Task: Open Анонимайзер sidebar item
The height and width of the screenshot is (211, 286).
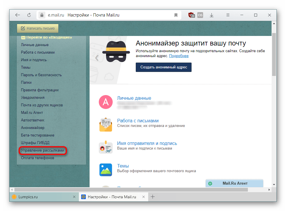Action: click(x=33, y=128)
